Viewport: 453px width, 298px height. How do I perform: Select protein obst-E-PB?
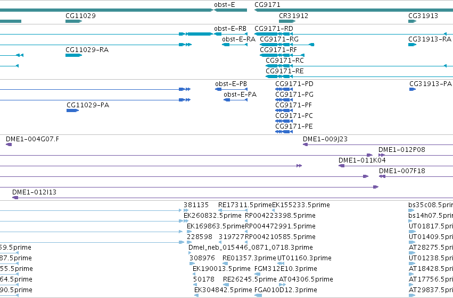231,89
